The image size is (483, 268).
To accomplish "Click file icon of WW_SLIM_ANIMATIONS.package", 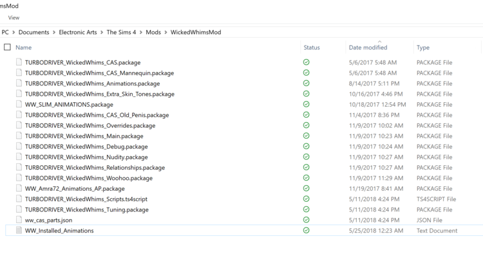I will coord(19,104).
